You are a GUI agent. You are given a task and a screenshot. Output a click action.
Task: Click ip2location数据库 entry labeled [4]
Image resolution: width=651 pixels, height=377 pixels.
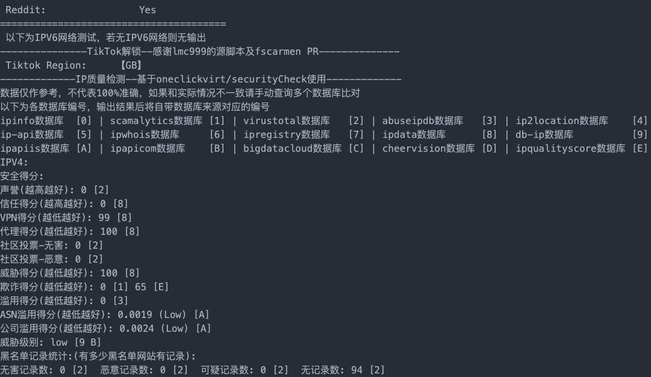point(581,121)
